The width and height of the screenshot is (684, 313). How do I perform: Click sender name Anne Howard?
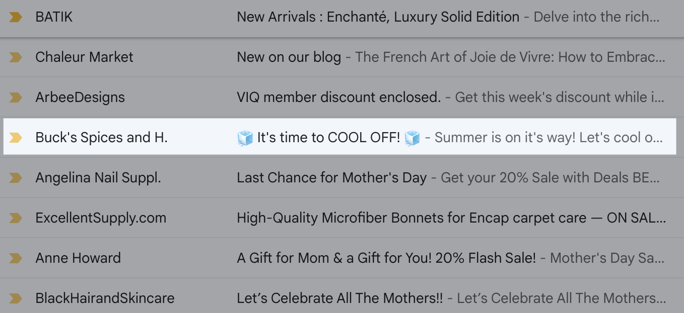tap(78, 258)
